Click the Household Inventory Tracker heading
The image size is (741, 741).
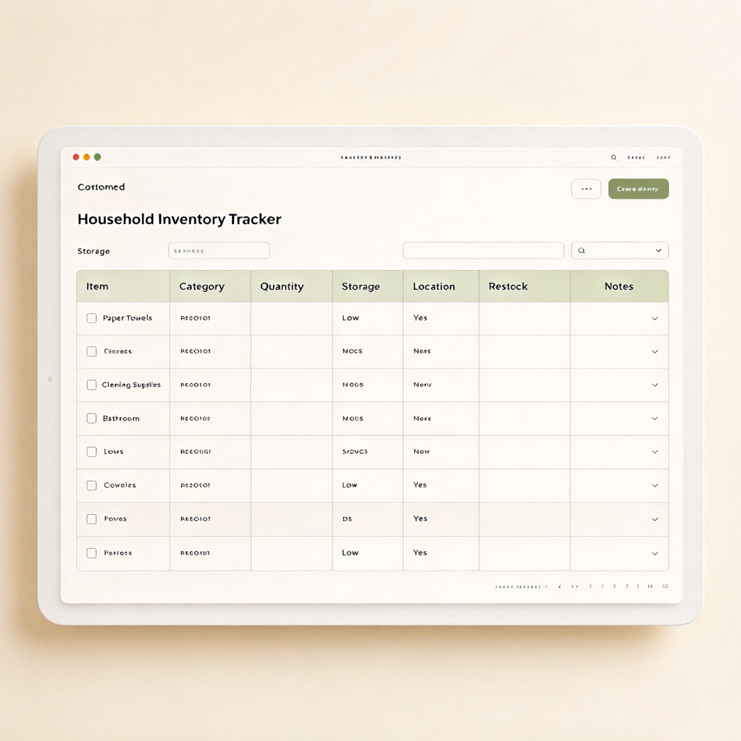pyautogui.click(x=180, y=219)
